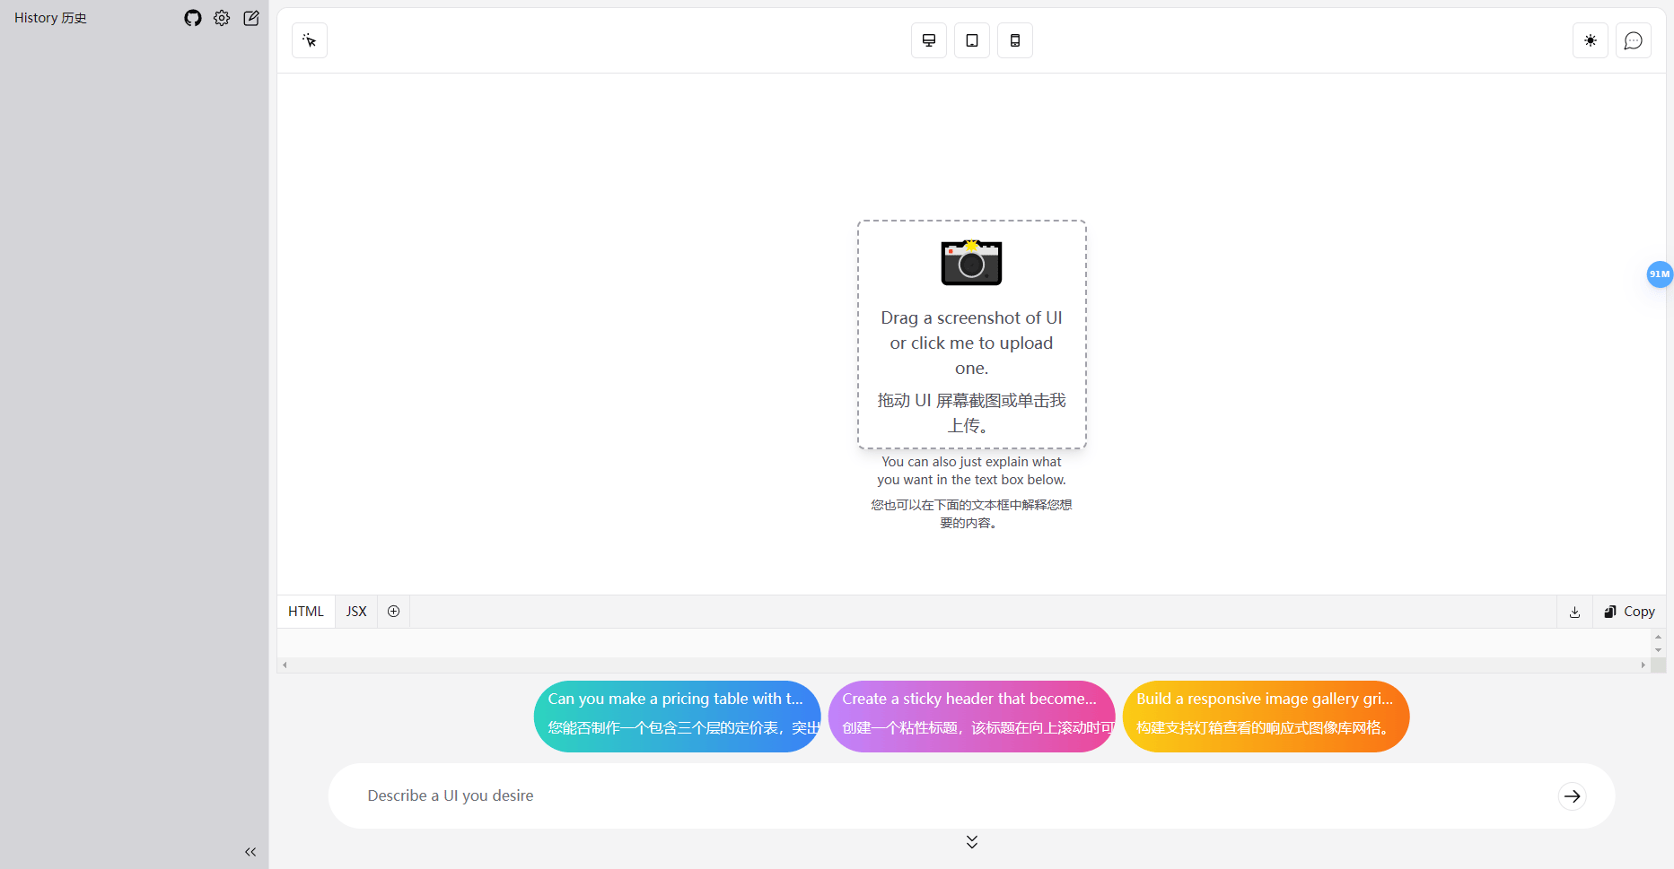
Task: Select the element picker pointer tool
Action: coord(309,40)
